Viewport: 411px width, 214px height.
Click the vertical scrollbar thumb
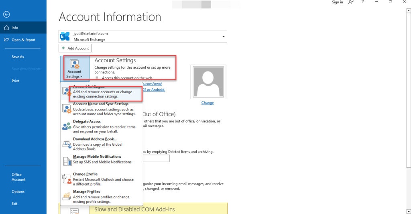408,90
